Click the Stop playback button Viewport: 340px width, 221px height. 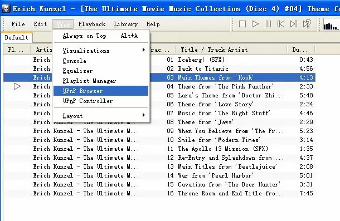242,24
